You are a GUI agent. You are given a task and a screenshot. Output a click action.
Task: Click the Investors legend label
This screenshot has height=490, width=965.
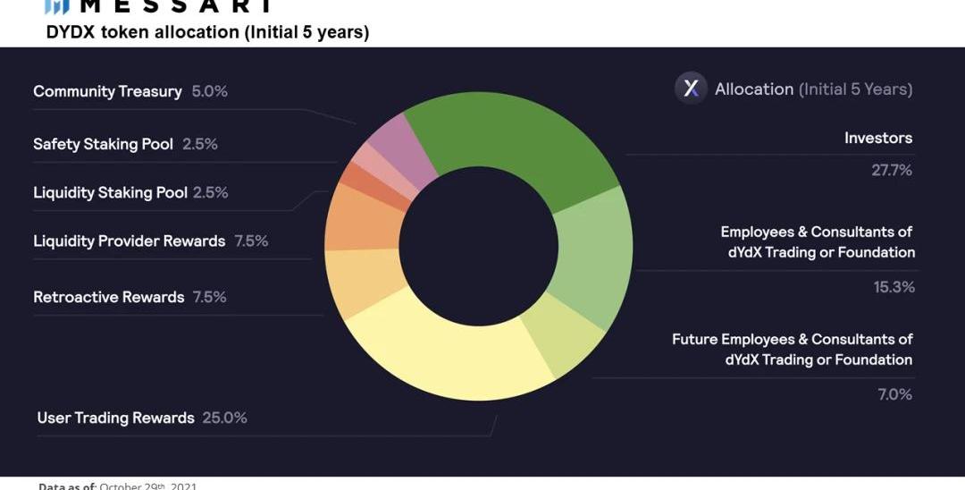878,138
